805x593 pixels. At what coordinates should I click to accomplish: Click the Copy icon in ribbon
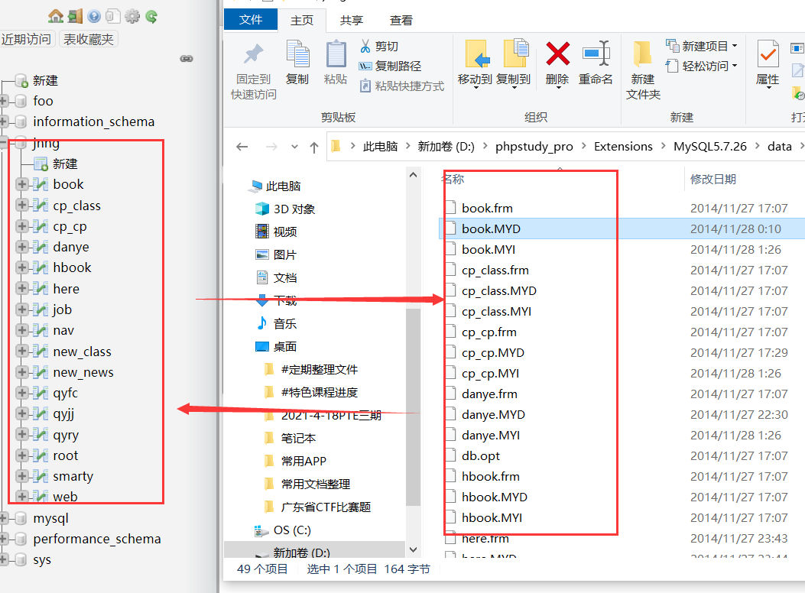point(298,53)
